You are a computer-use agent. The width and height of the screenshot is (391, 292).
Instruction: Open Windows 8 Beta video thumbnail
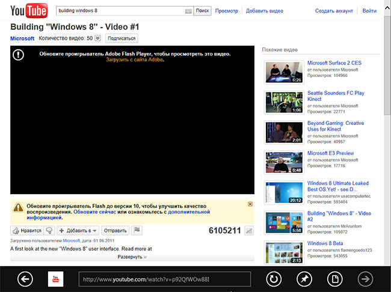coord(284,252)
